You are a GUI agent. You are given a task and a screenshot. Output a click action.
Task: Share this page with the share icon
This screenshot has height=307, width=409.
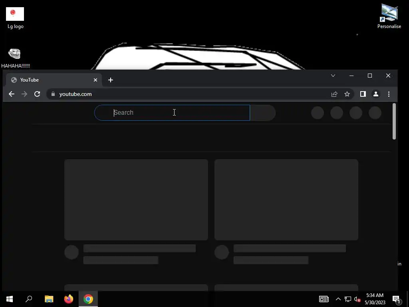pyautogui.click(x=334, y=94)
